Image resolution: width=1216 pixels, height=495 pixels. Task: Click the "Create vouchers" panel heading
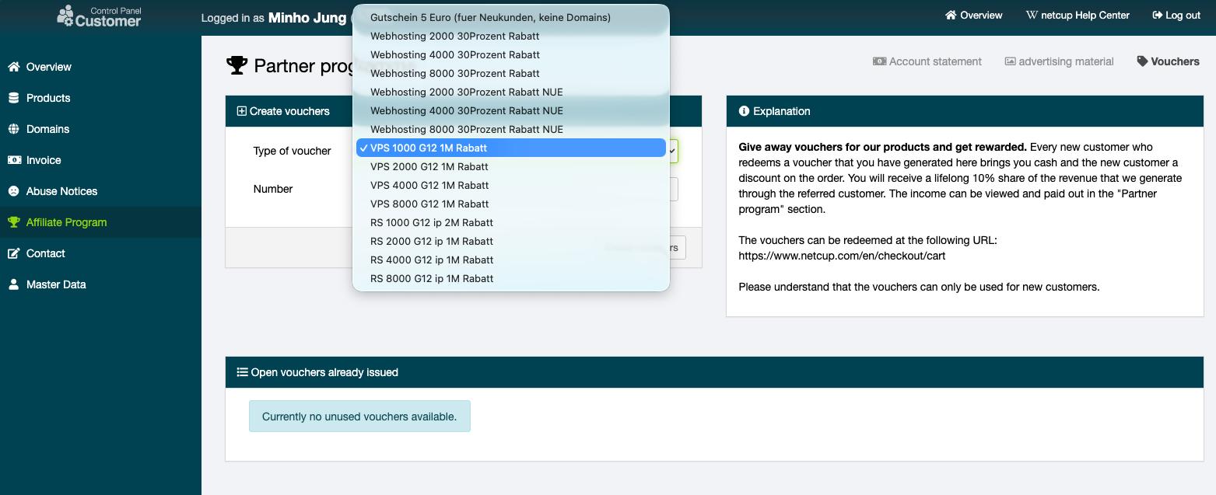coord(283,111)
